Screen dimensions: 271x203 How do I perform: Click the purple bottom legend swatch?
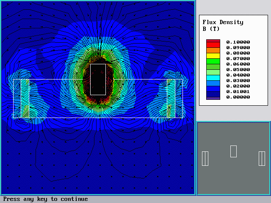pos(213,99)
